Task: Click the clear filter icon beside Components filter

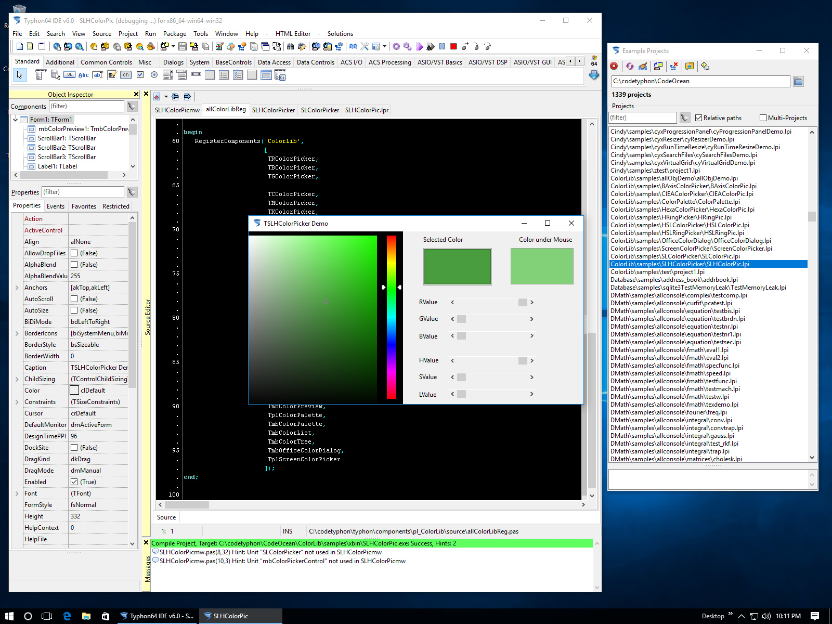Action: (132, 106)
